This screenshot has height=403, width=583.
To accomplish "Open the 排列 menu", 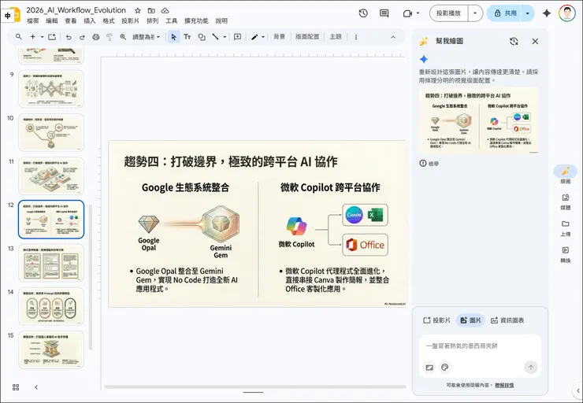I will coord(152,20).
